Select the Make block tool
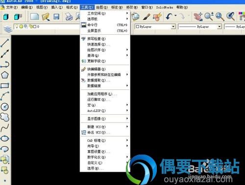Screen dimensions: 245x185 (x=5, y=170)
